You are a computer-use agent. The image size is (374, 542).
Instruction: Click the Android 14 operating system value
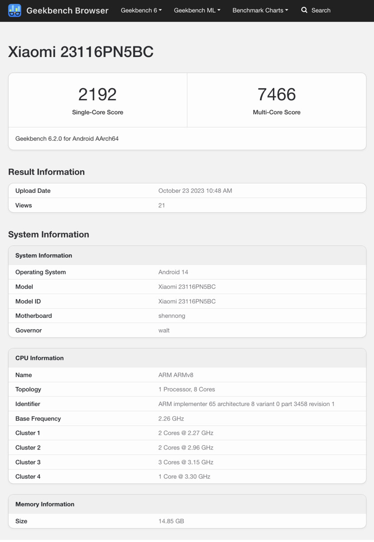(173, 272)
